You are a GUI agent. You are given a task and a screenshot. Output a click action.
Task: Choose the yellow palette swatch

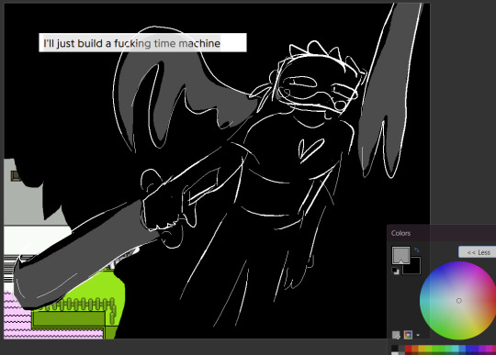pyautogui.click(x=422, y=349)
